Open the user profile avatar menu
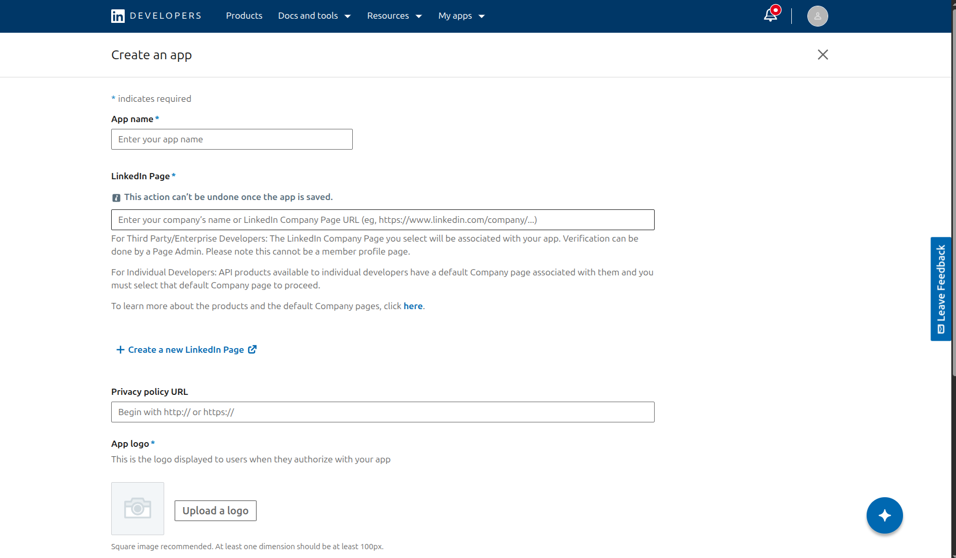This screenshot has height=558, width=956. coord(817,16)
